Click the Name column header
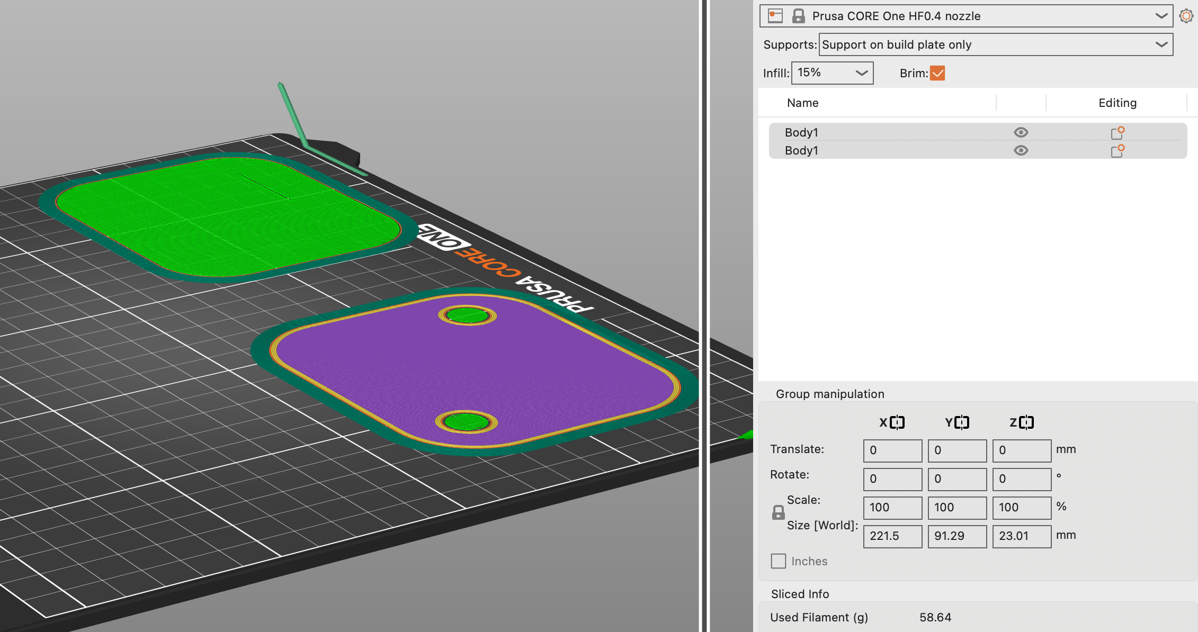This screenshot has height=632, width=1198. pos(802,103)
